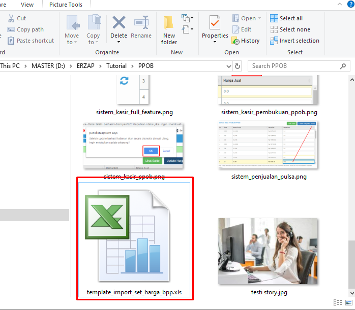Switch to Large icons view layout

(x=349, y=303)
